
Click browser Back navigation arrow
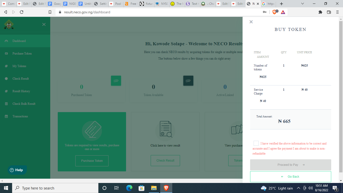point(6,12)
